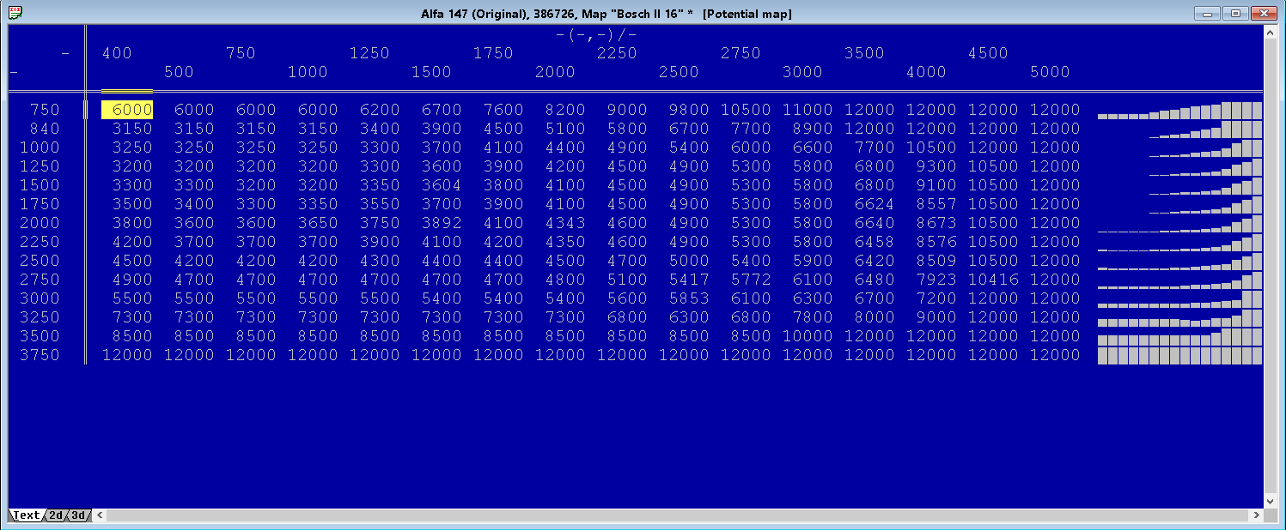Image resolution: width=1286 pixels, height=530 pixels.
Task: Select cell value 5772
Action: tap(751, 280)
